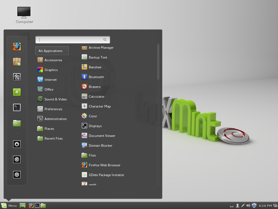Image resolution: width=278 pixels, height=209 pixels.
Task: Open the Update Manager shield in the tray
Action: click(254, 205)
